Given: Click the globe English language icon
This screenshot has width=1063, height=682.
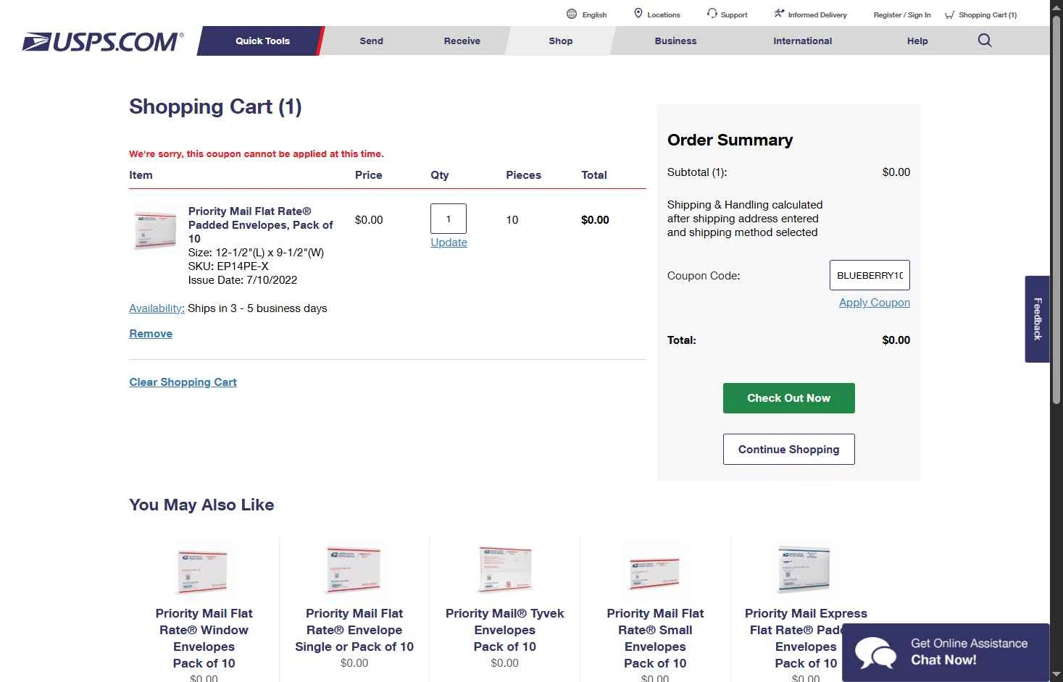Looking at the screenshot, I should coord(572,14).
